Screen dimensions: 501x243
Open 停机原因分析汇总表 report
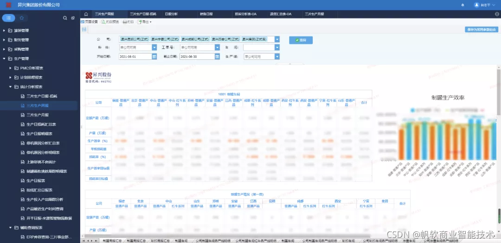coord(44,143)
